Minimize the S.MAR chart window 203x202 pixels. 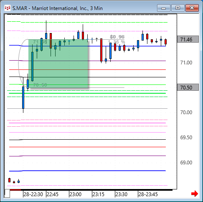(163, 8)
